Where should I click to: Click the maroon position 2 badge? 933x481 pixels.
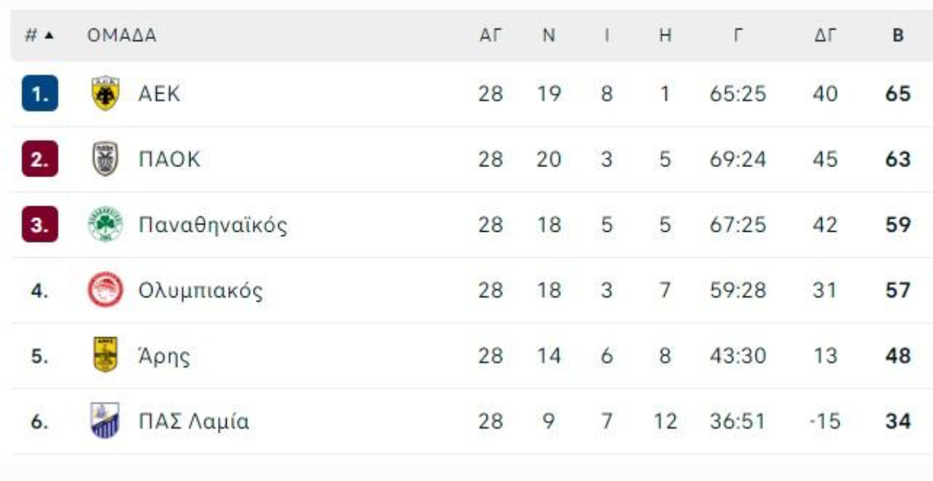[x=40, y=160]
